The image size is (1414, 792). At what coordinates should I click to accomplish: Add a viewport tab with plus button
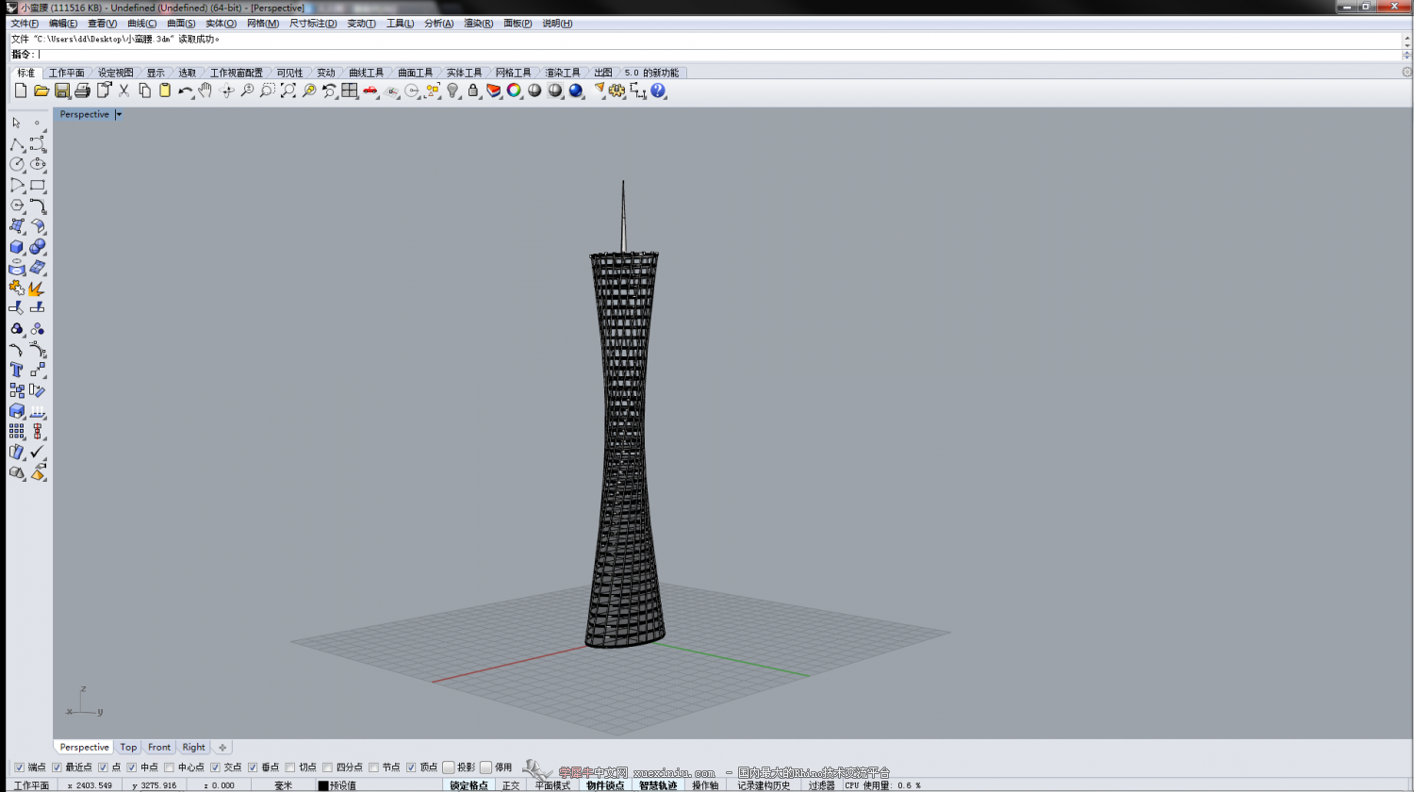pos(222,747)
